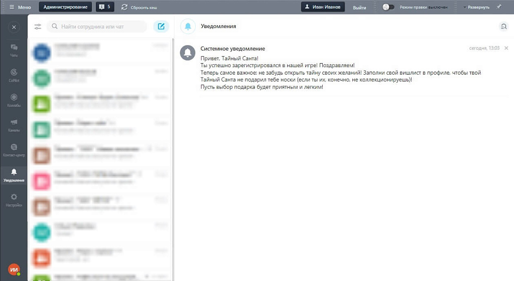This screenshot has height=281, width=514.
Task: Toggle the Режим правки switch
Action: (x=388, y=7)
